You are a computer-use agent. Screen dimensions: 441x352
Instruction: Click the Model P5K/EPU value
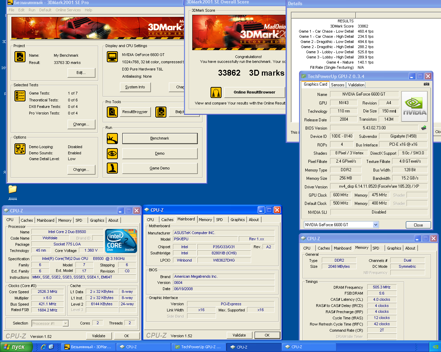(x=206, y=239)
